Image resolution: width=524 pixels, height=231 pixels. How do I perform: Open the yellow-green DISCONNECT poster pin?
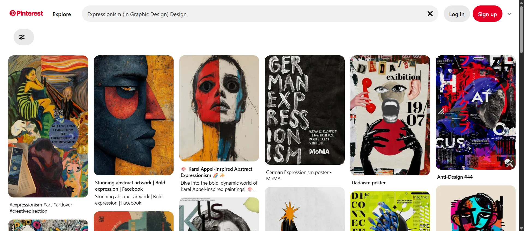(390, 211)
